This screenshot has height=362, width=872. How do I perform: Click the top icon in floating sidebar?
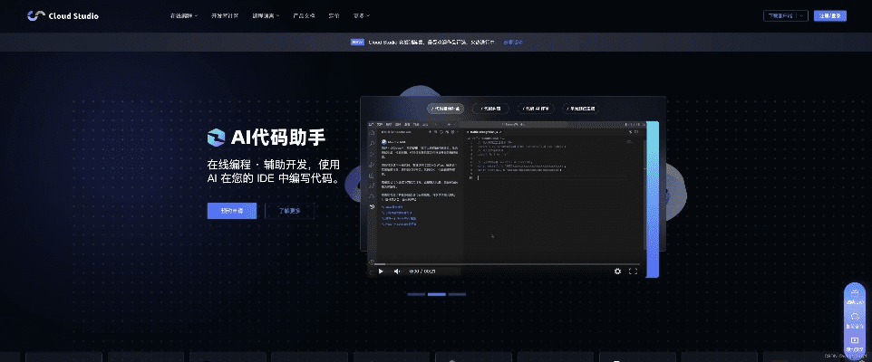[x=854, y=297]
